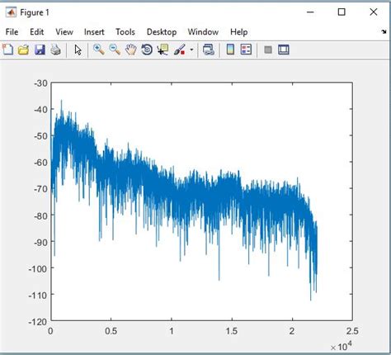Open the Tools menu

pyautogui.click(x=125, y=32)
